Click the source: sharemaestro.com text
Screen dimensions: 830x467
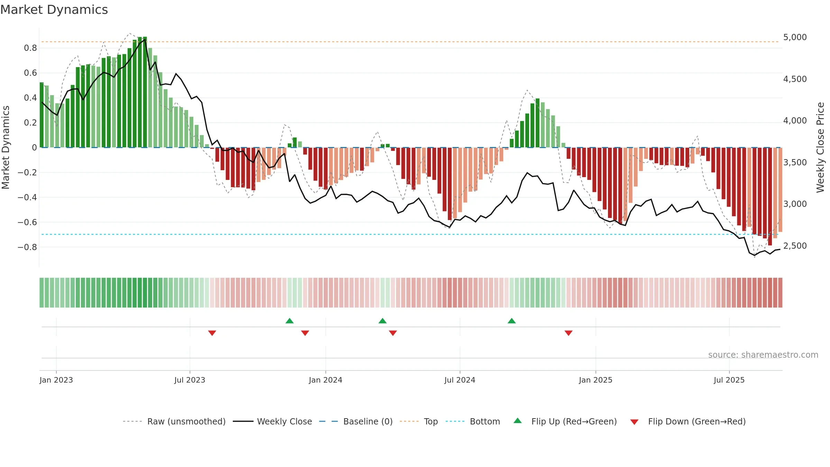tap(763, 355)
